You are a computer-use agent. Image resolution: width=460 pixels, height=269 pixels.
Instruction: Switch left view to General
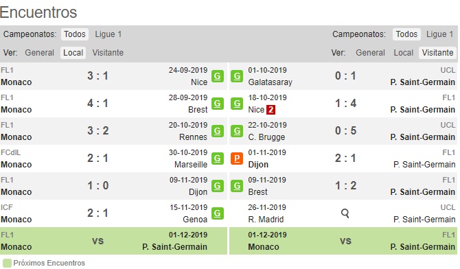(x=39, y=53)
